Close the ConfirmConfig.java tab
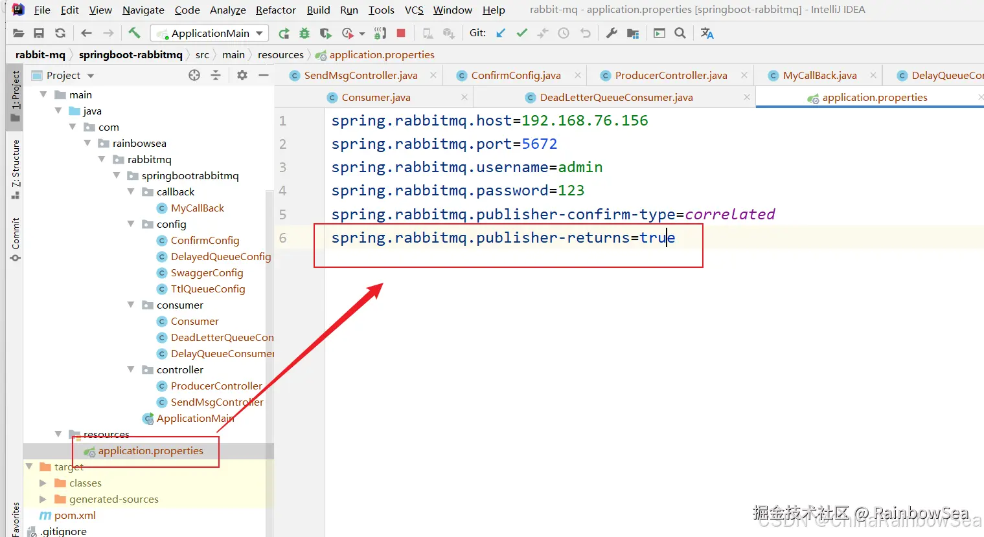The width and height of the screenshot is (984, 537). [x=577, y=75]
